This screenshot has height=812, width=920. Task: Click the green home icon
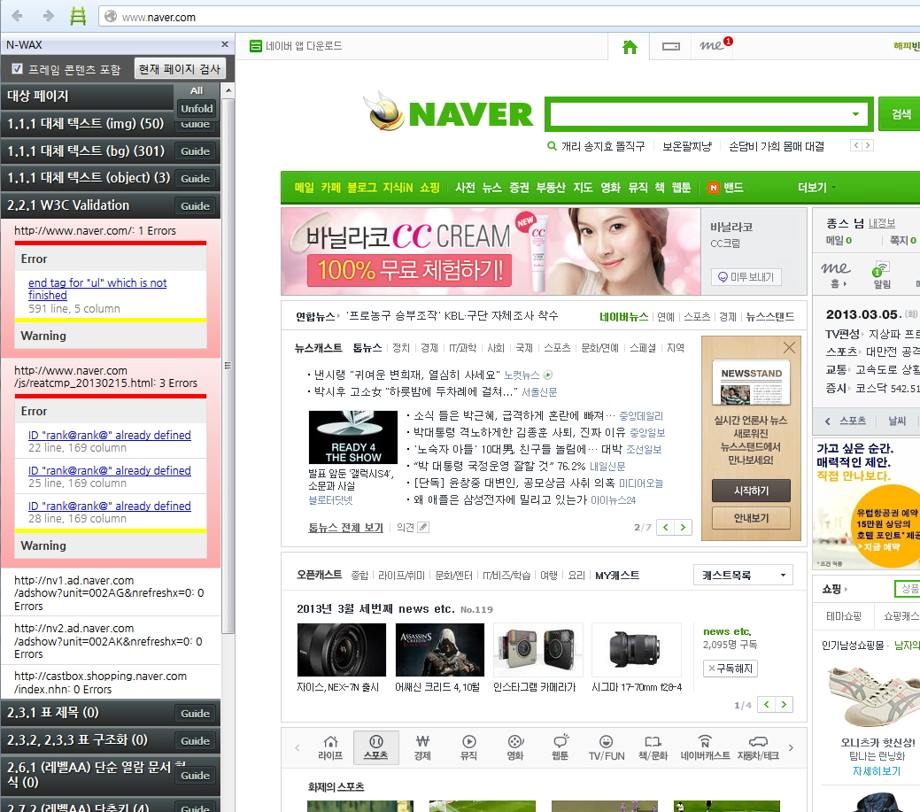(x=630, y=47)
